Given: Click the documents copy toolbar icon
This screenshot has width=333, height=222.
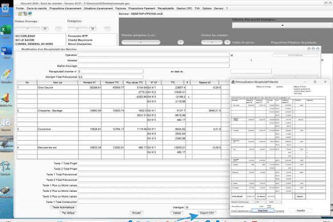Looking at the screenshot, I should coord(25,14).
